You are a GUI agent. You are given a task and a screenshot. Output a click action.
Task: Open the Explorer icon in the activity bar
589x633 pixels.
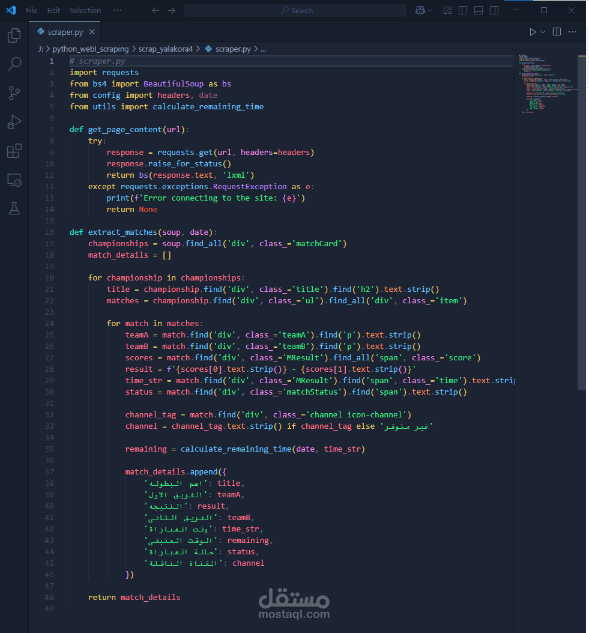13,35
